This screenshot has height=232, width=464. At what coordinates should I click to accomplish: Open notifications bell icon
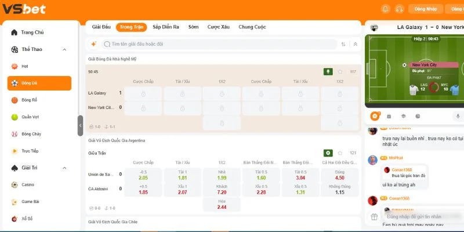385,9
